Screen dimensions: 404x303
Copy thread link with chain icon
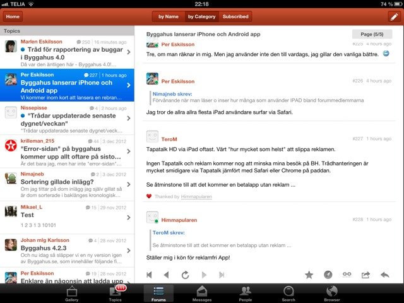[x=347, y=275]
